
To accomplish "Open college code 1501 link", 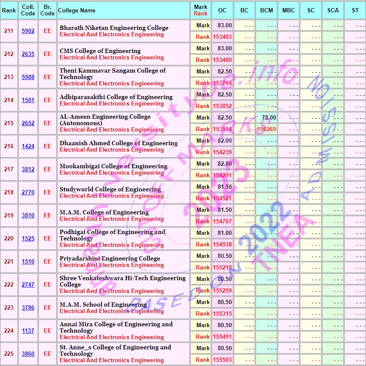I will 28,100.
